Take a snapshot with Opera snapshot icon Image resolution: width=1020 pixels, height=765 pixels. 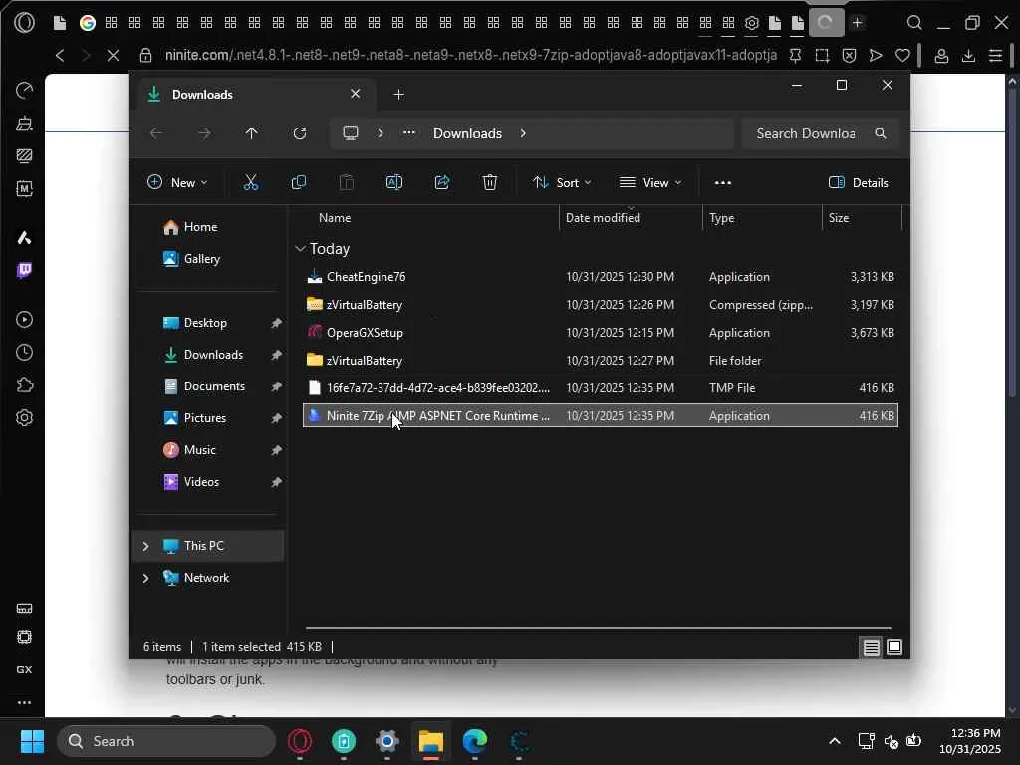[822, 56]
